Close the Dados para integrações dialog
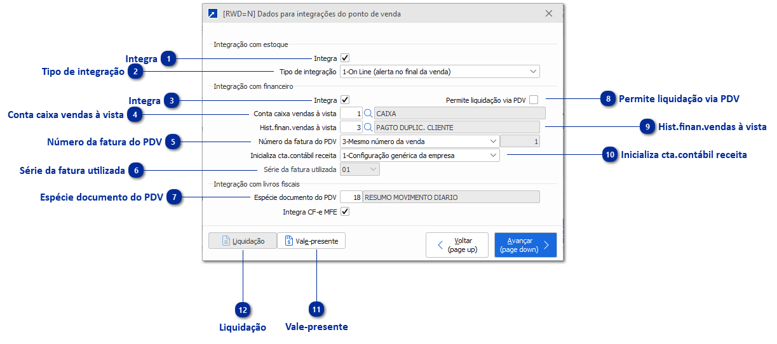Screen dimensions: 777x344 pyautogui.click(x=549, y=13)
